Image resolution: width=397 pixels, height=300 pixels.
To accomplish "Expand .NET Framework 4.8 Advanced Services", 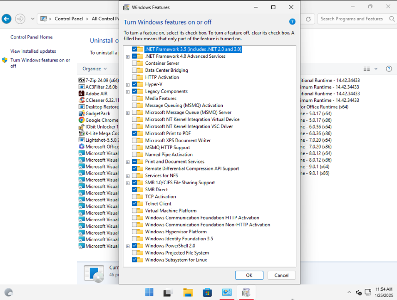I will [x=128, y=56].
